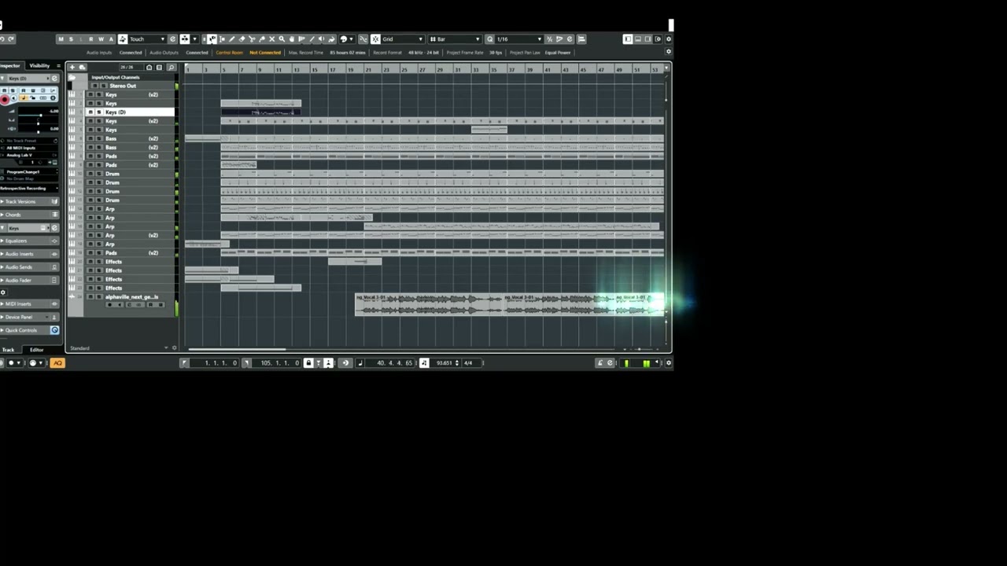The image size is (1007, 566).
Task: Select the Comp hand tool
Action: coord(292,39)
